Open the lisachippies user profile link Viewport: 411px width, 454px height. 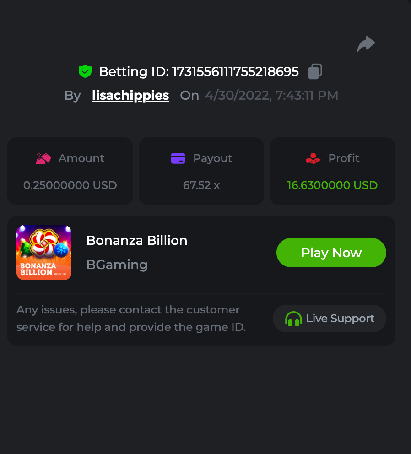pos(130,96)
